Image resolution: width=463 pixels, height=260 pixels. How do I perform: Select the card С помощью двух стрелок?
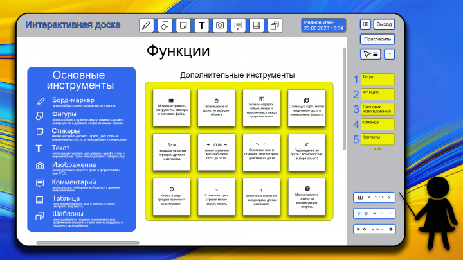point(217,196)
